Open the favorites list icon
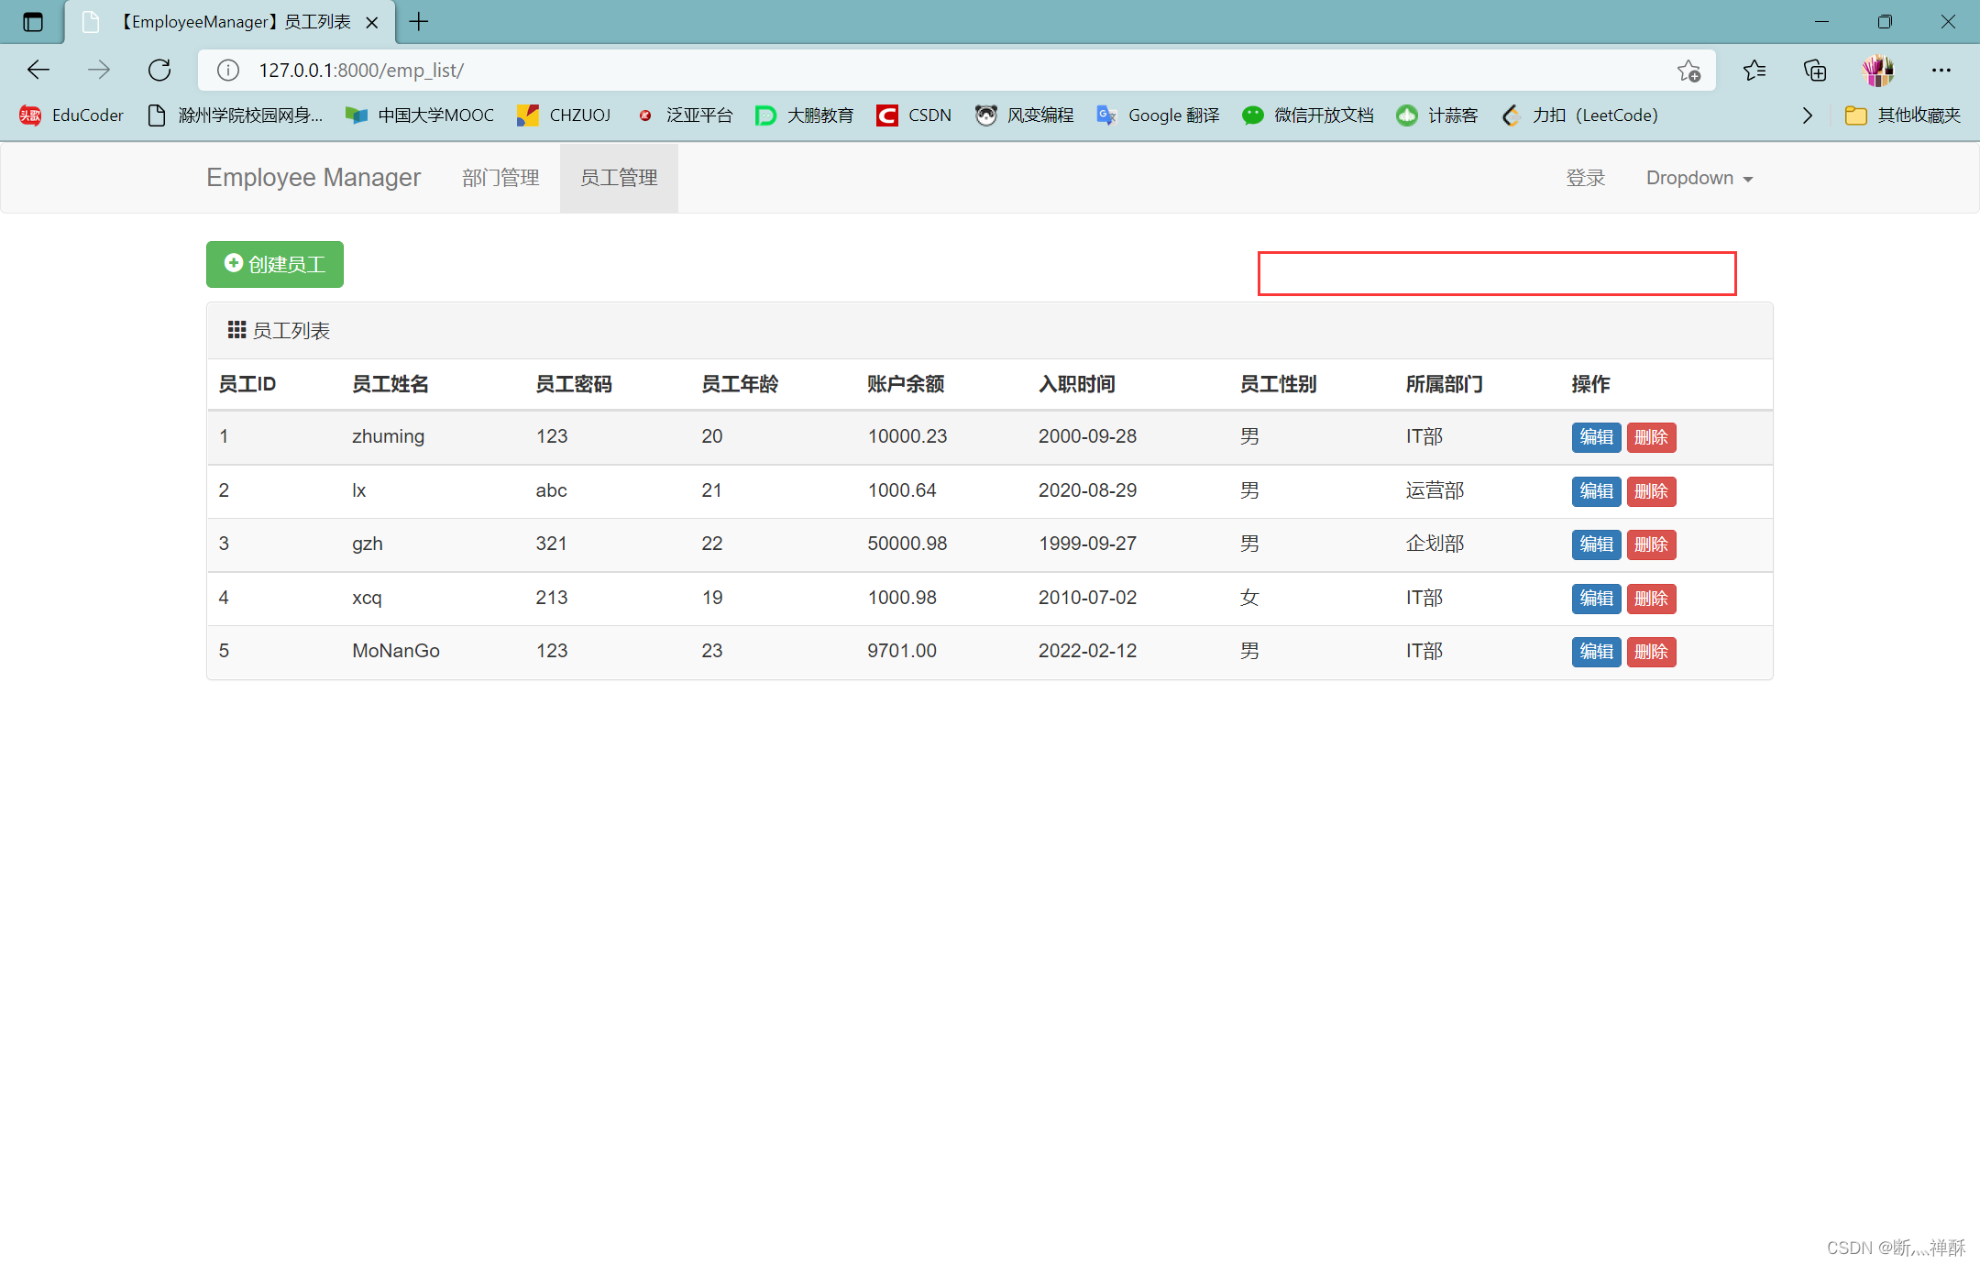Screen dimensions: 1980x1265 [1754, 70]
